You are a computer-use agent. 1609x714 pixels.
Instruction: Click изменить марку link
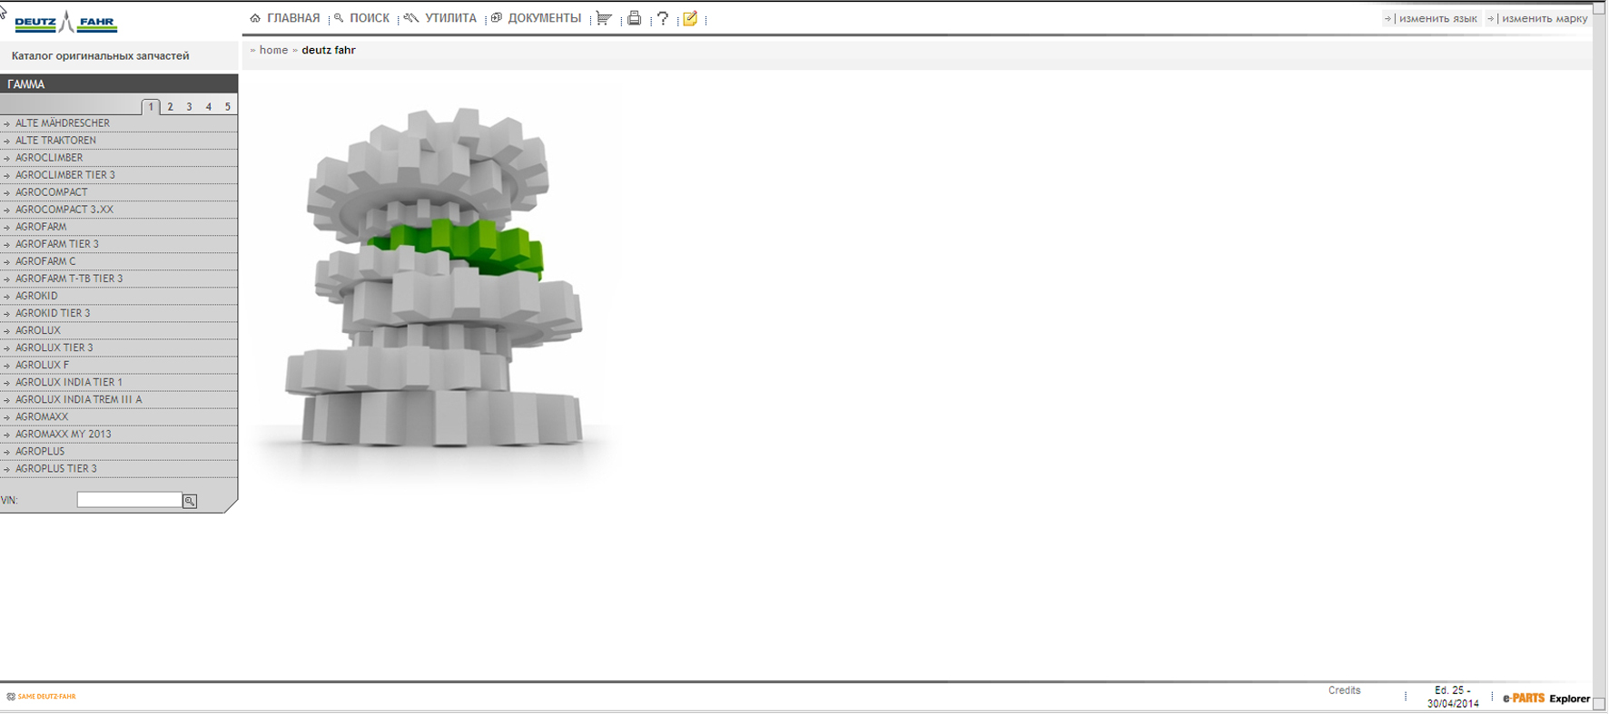[x=1544, y=18]
